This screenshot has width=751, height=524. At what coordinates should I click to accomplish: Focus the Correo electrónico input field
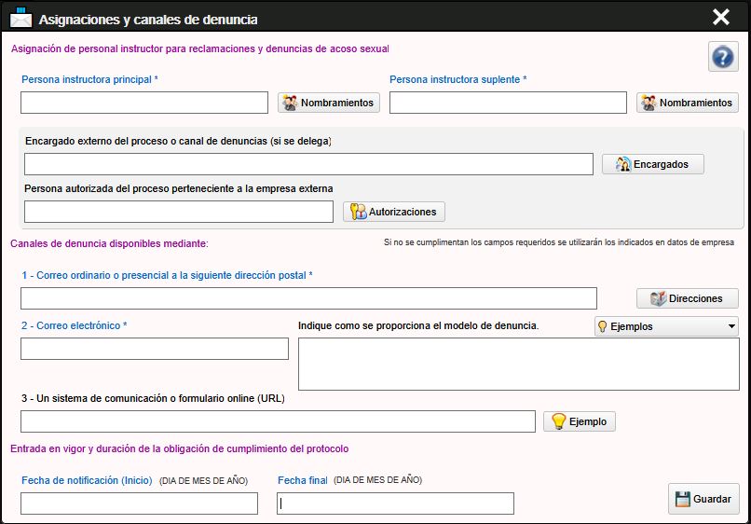pos(155,349)
